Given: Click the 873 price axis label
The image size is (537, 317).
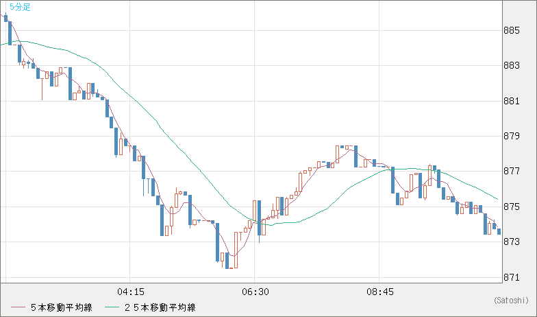Looking at the screenshot, I should coord(511,242).
